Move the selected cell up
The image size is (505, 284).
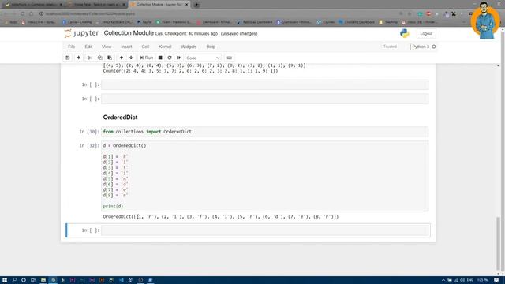[x=122, y=58]
